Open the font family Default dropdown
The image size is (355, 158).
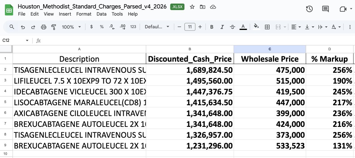pyautogui.click(x=157, y=27)
